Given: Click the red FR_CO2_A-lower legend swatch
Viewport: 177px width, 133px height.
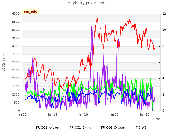Looking at the screenshot, I should (x=32, y=128).
